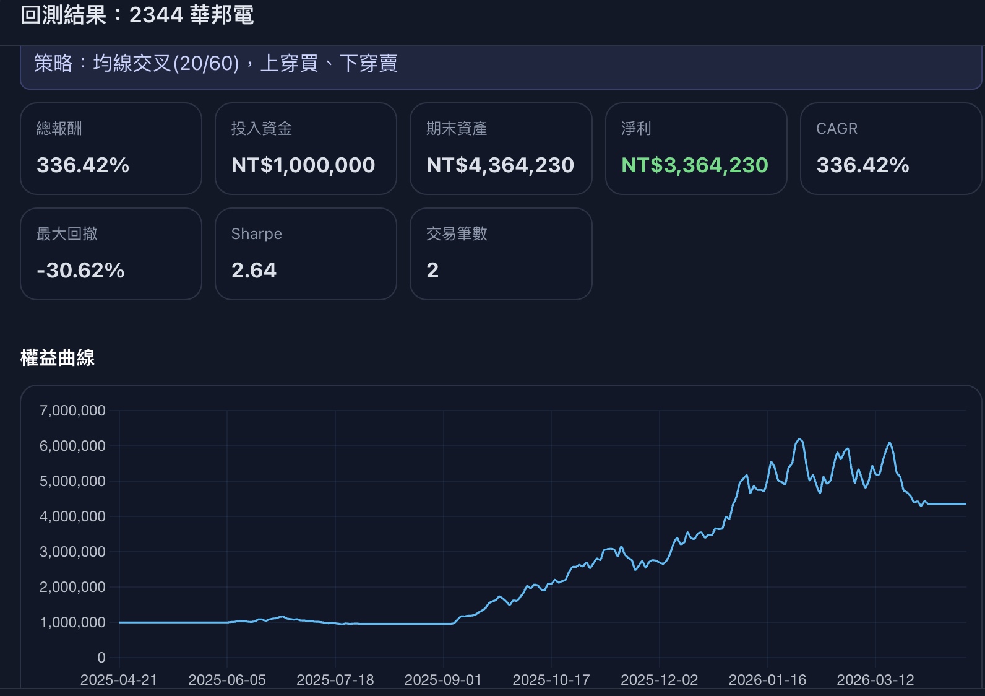985x696 pixels.
Task: Click the 4,000,000 y-axis label
Action: (x=72, y=516)
